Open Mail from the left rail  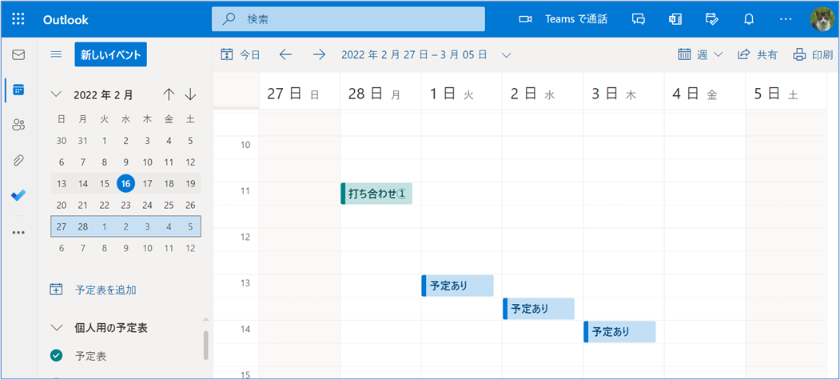click(18, 54)
